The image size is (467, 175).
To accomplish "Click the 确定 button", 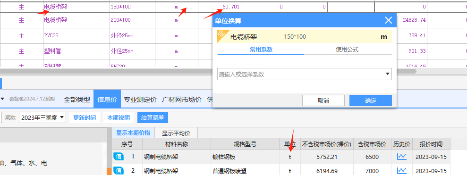I will 371,100.
